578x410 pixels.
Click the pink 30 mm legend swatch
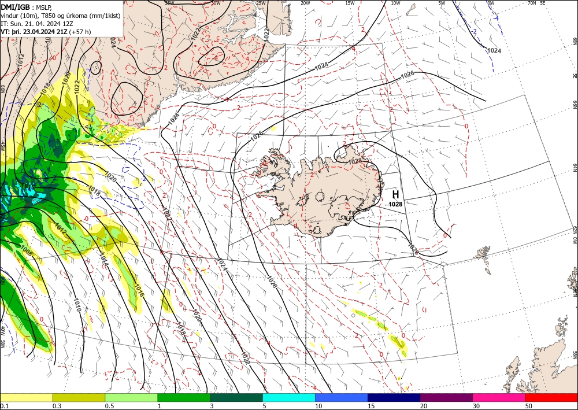click(x=499, y=397)
